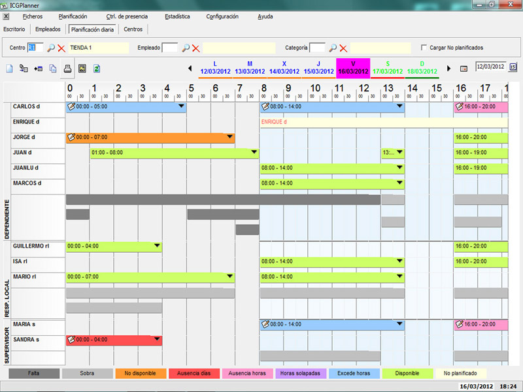Open the Planificación menu
The height and width of the screenshot is (392, 523).
pyautogui.click(x=72, y=16)
